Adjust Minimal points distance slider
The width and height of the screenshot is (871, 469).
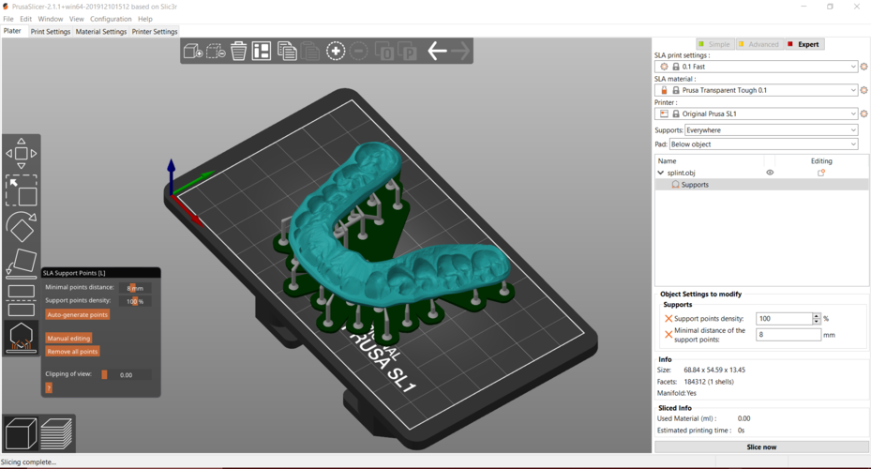point(135,288)
